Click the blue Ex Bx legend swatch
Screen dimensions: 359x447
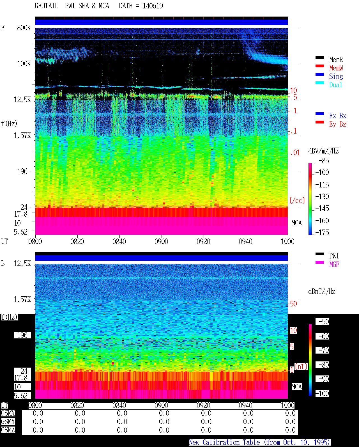[x=320, y=114]
